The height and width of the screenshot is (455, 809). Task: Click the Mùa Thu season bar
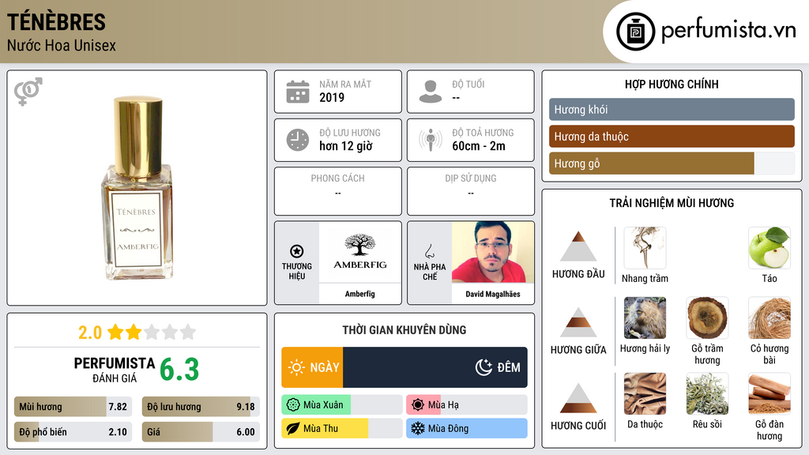[341, 428]
